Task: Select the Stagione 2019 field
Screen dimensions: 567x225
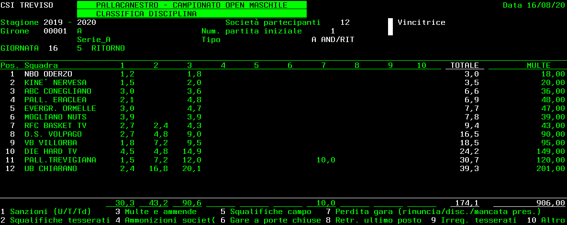Action: coord(53,22)
